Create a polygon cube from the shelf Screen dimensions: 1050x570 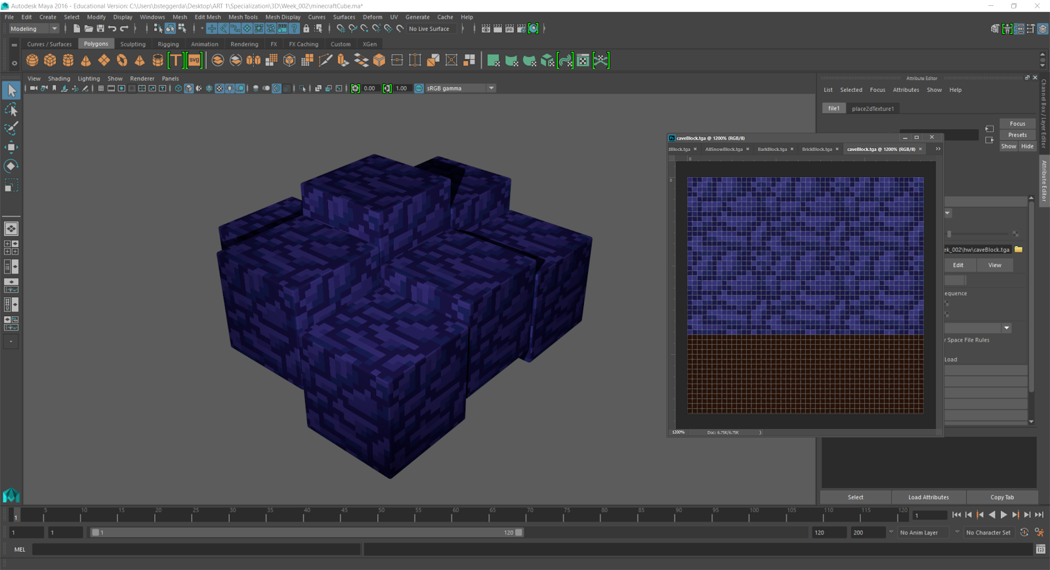pyautogui.click(x=50, y=60)
